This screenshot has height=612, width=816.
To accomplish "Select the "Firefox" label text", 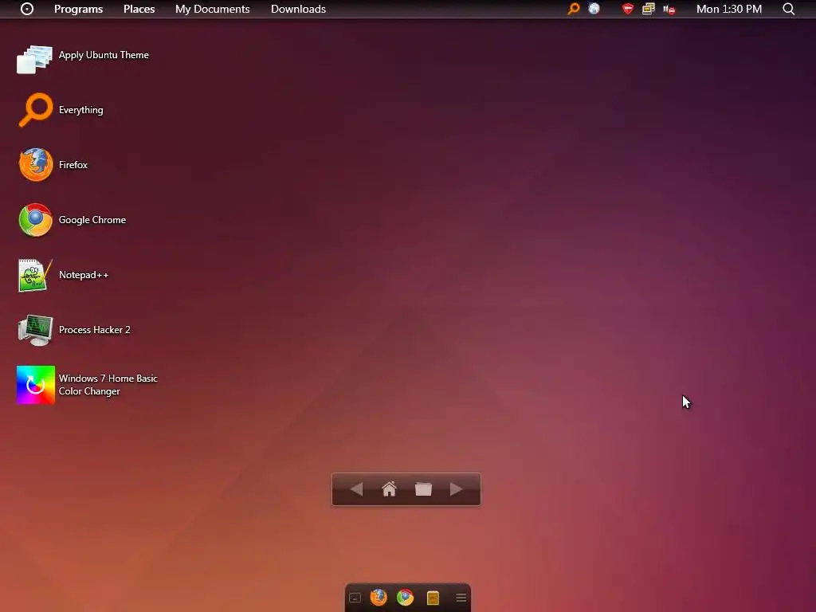I will click(x=73, y=164).
